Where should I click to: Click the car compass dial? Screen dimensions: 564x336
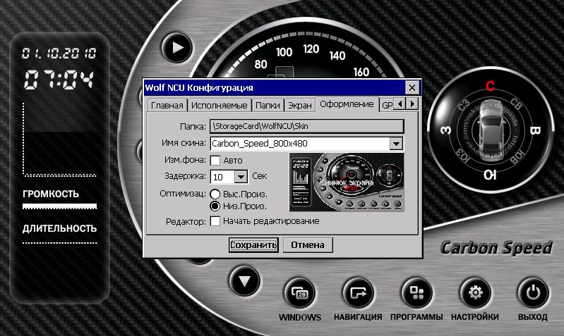click(x=489, y=131)
